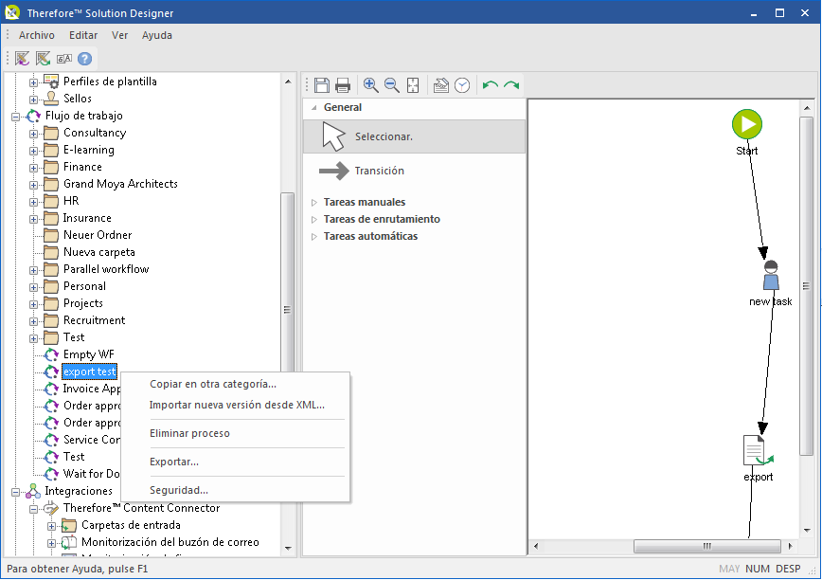
Task: Click the language translation toolbar icon
Action: [x=64, y=59]
